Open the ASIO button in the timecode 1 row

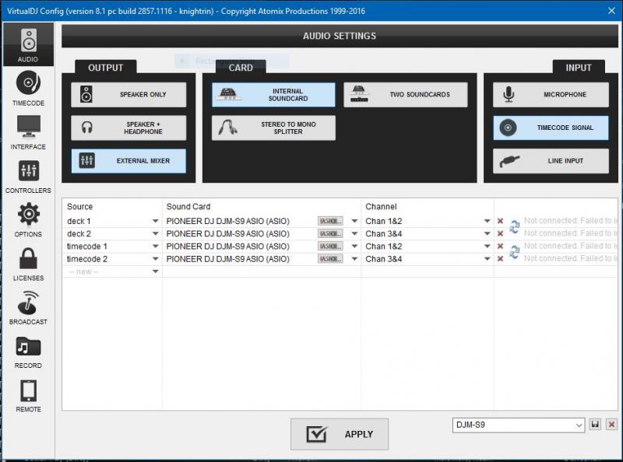tap(330, 247)
